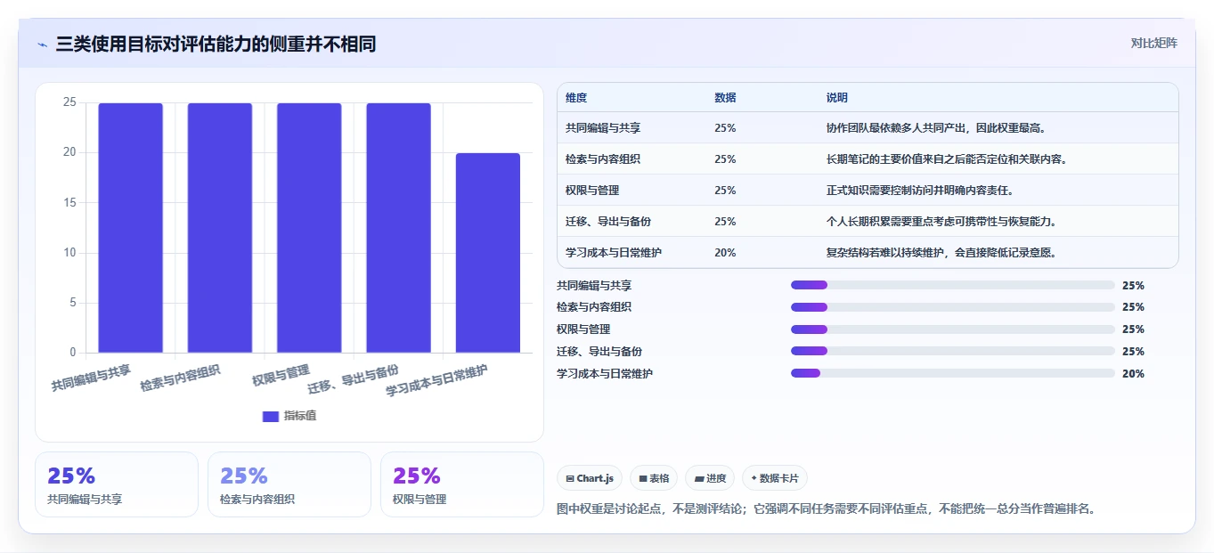Toggle the 指标值 legend color box

(271, 416)
